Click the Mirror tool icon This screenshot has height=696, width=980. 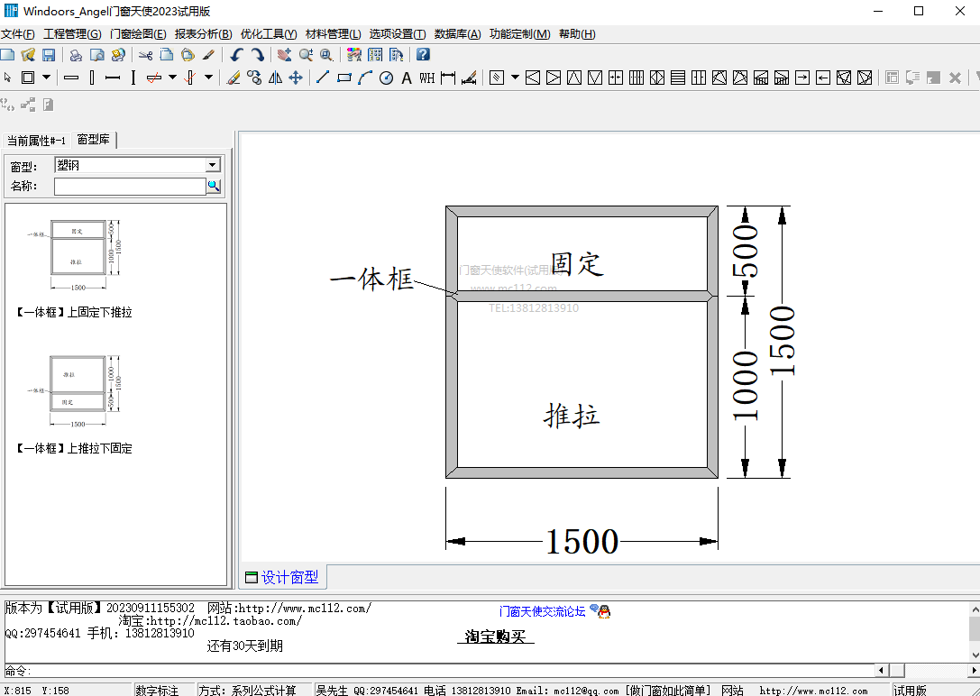275,78
